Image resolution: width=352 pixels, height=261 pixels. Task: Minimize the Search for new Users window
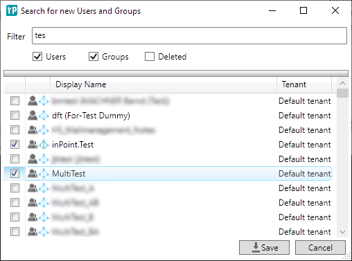(x=272, y=10)
